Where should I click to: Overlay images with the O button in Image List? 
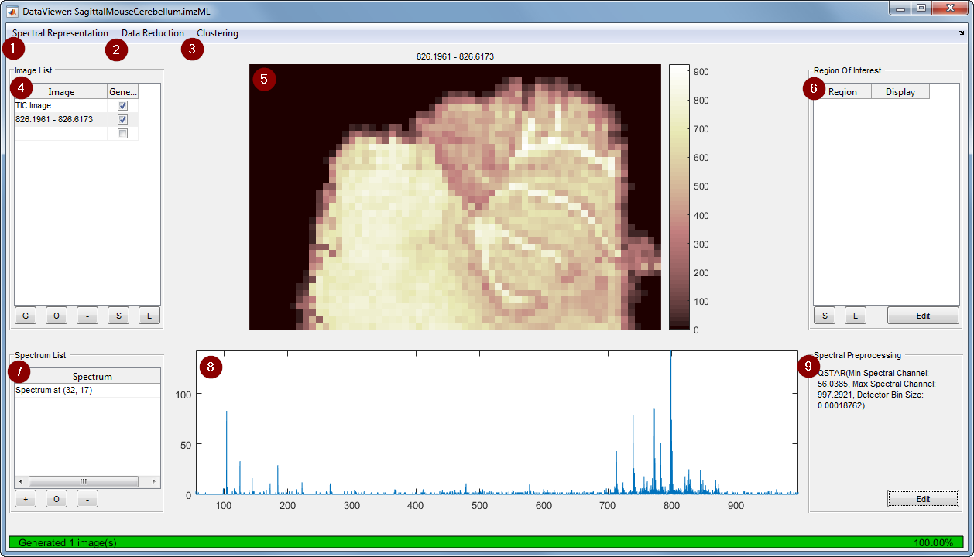click(x=56, y=315)
